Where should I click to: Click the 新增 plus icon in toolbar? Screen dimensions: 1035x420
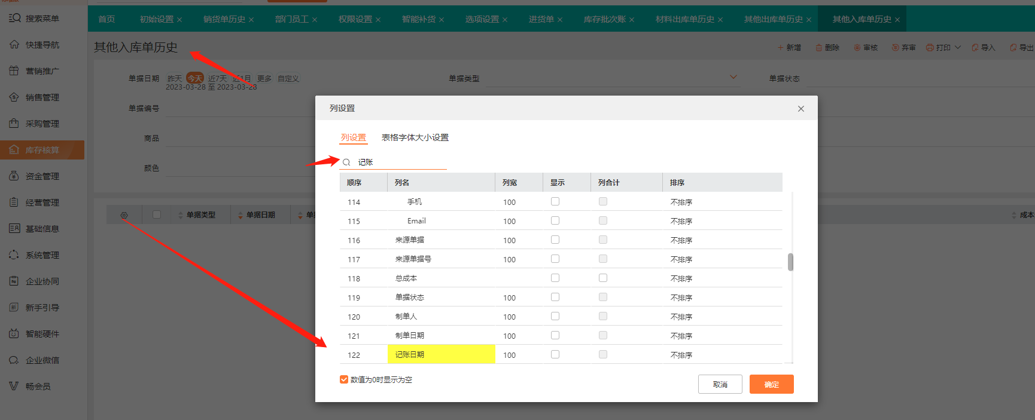click(780, 48)
